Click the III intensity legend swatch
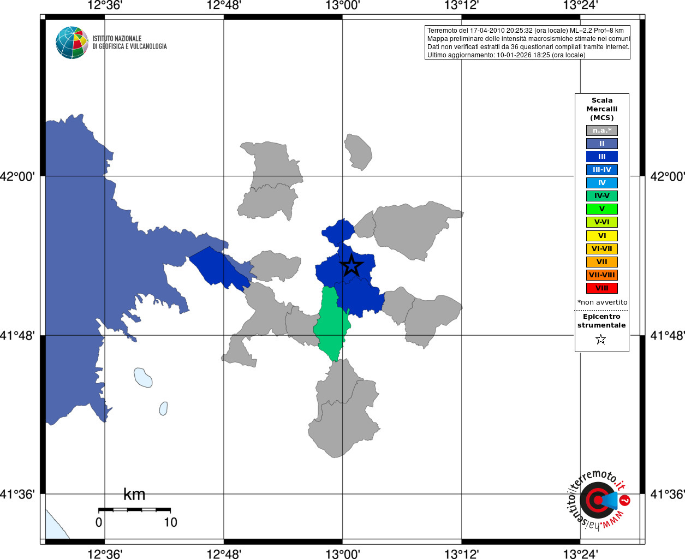This screenshot has height=559, width=685. [x=602, y=157]
